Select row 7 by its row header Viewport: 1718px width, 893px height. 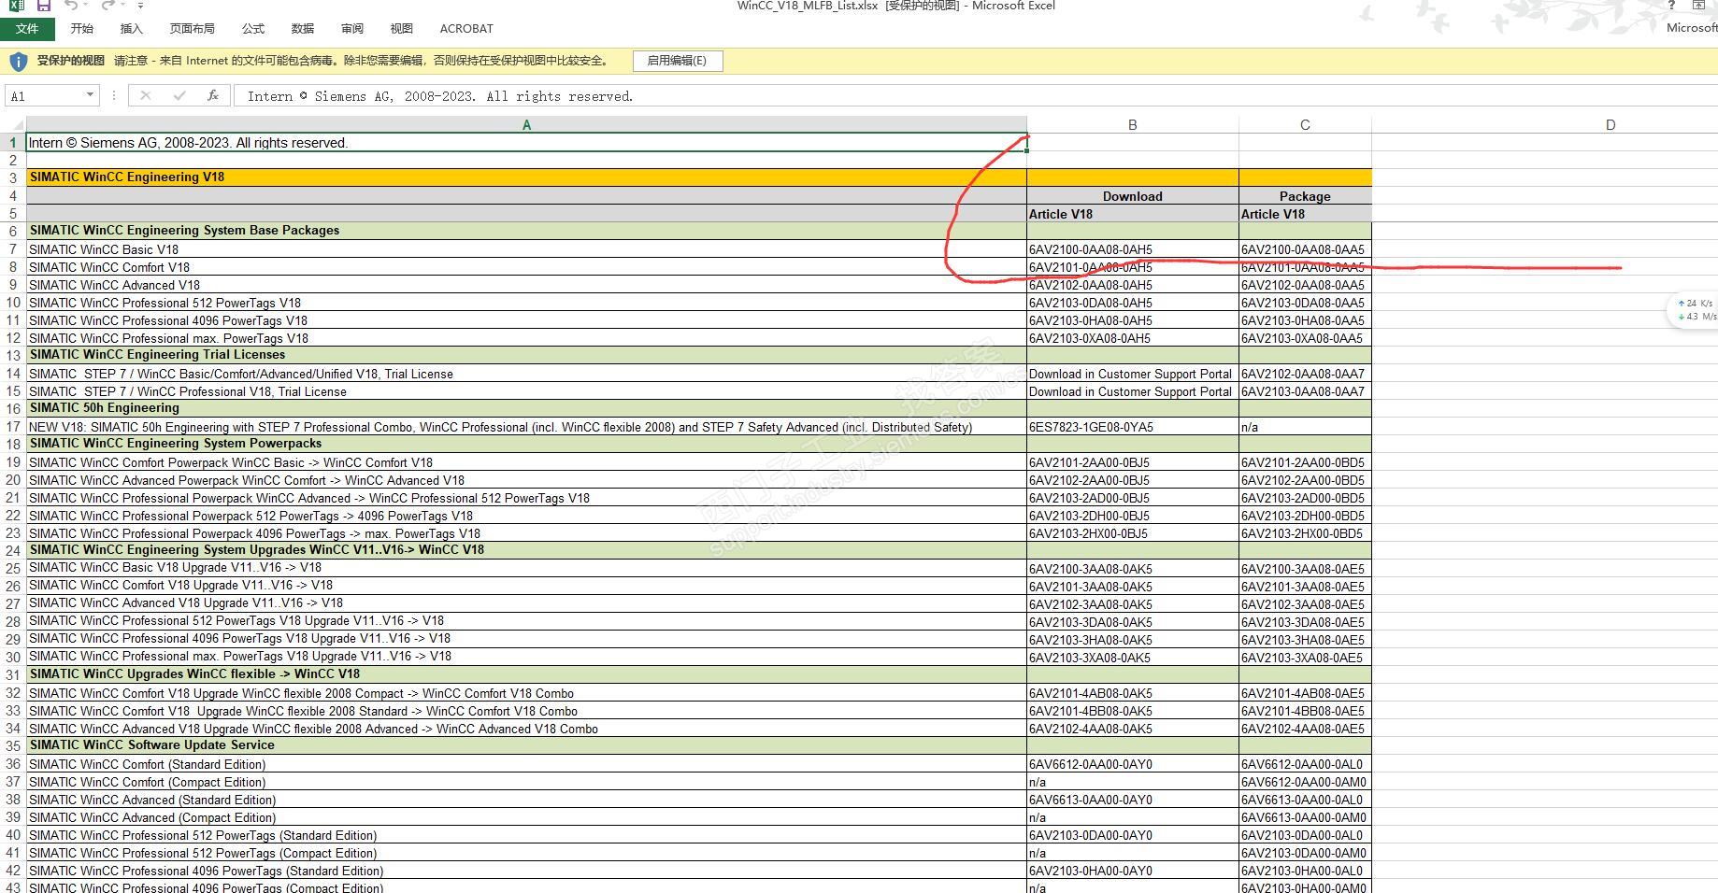tap(13, 249)
